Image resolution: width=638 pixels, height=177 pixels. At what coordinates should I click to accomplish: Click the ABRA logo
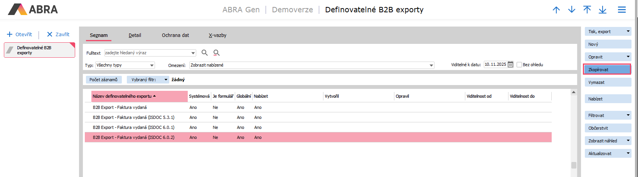33,9
